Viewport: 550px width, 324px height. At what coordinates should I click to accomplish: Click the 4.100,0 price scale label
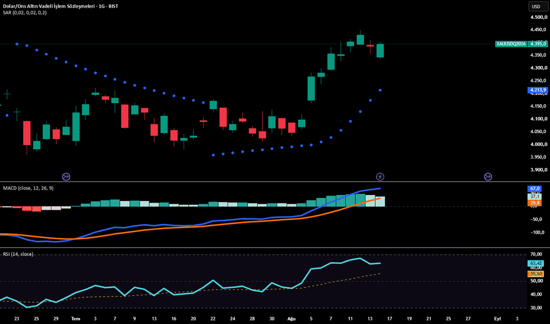click(x=538, y=119)
